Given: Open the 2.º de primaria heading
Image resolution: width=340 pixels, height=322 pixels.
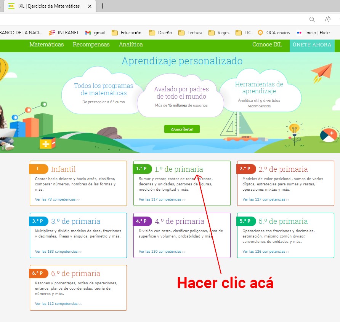Looking at the screenshot, I should pyautogui.click(x=283, y=169).
